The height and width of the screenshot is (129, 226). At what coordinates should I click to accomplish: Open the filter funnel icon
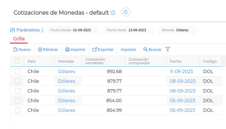click(x=168, y=49)
